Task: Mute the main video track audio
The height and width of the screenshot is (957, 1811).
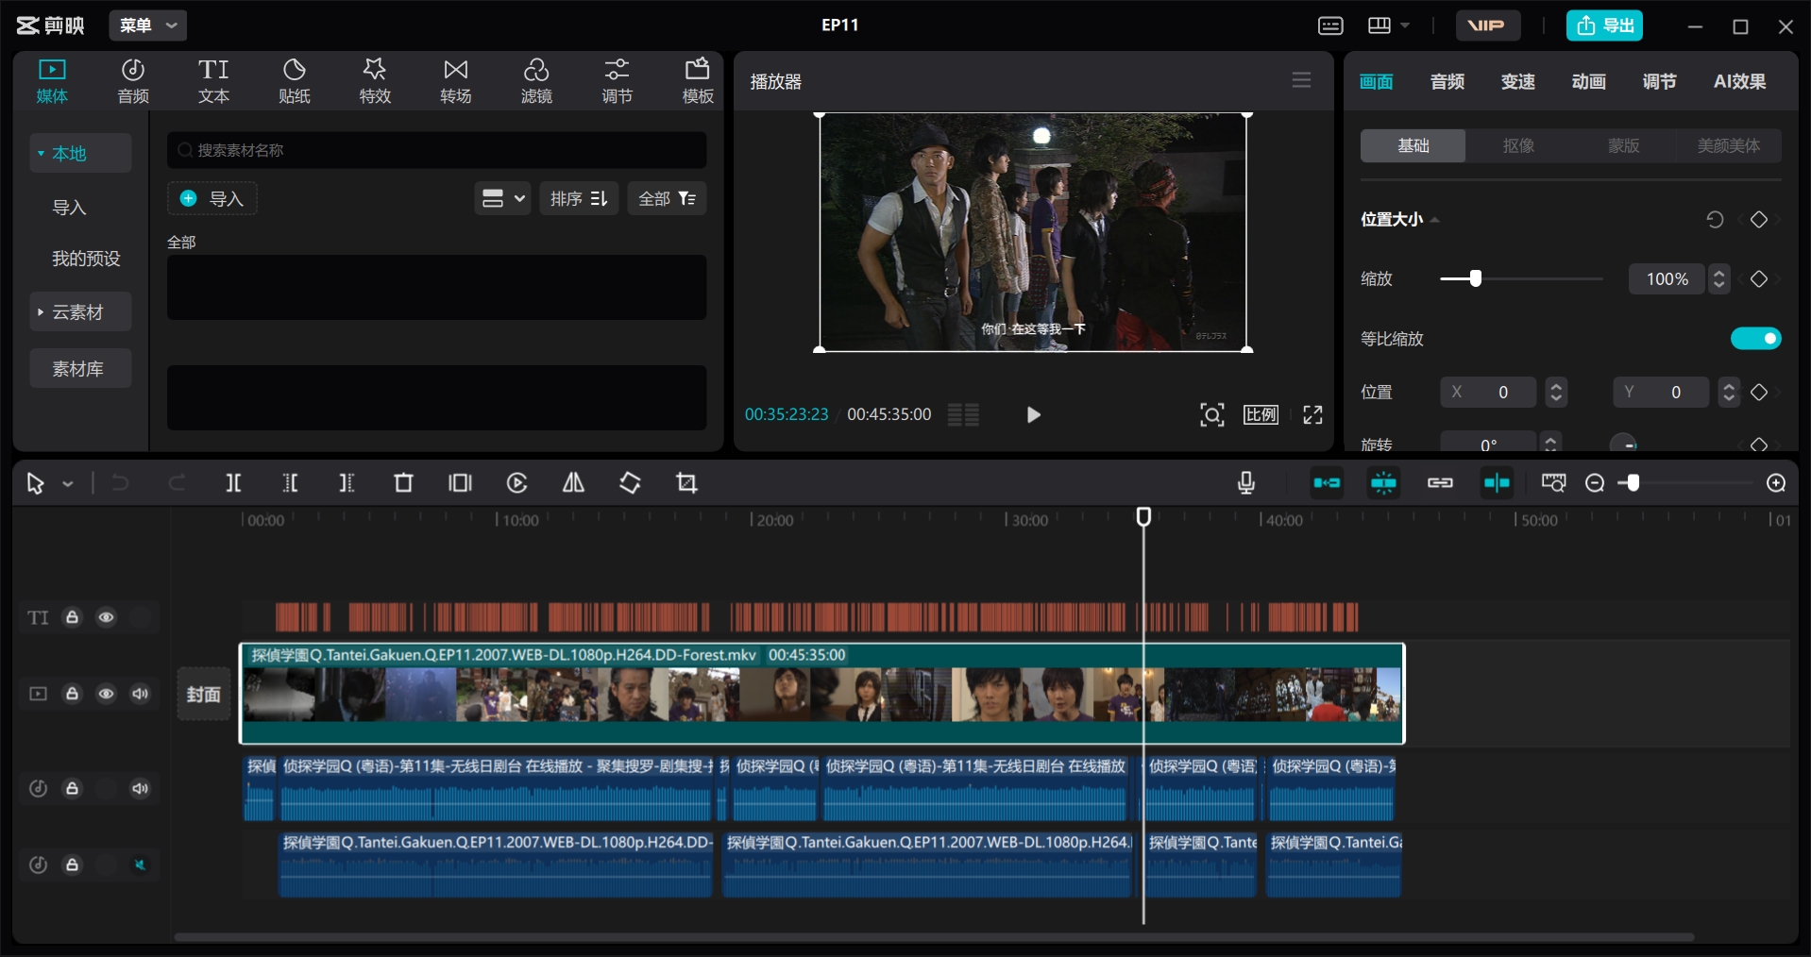Action: (141, 694)
